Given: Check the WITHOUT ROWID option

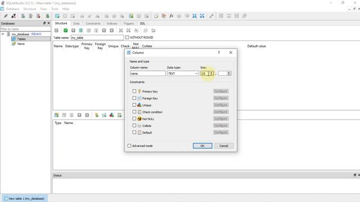Looking at the screenshot, I should coord(127,38).
